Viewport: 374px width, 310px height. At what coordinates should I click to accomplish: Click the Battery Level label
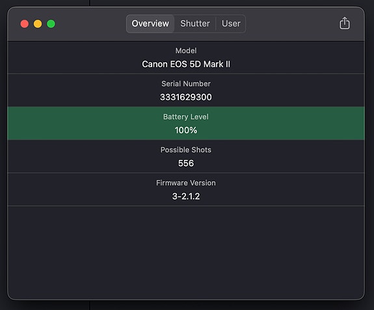pyautogui.click(x=186, y=117)
